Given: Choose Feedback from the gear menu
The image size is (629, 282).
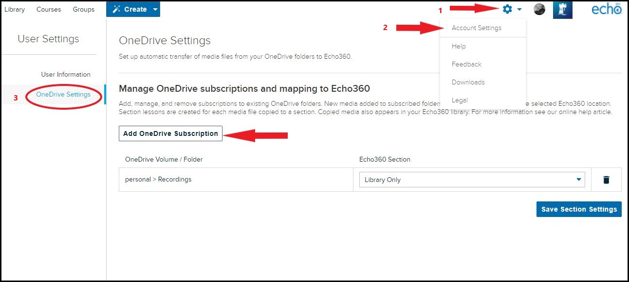Looking at the screenshot, I should (x=466, y=64).
